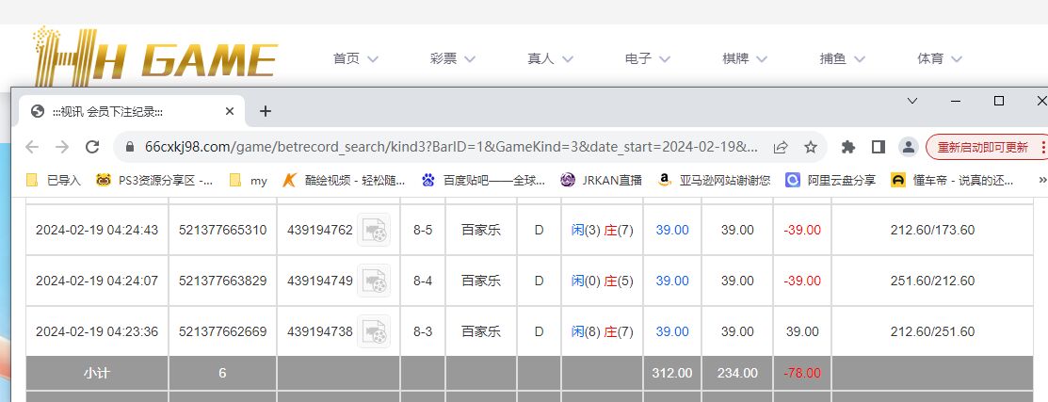1048x402 pixels.
Task: Click balance 212.60/173.60 cell
Action: click(932, 230)
